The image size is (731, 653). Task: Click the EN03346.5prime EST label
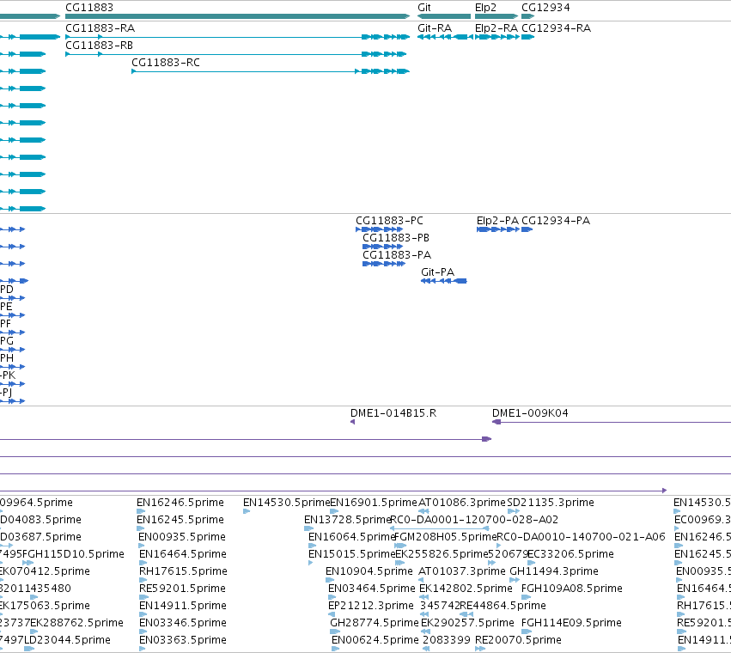tap(183, 623)
